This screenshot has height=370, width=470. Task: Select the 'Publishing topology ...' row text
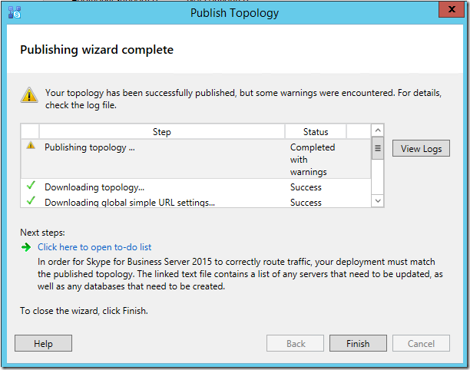tap(90, 147)
